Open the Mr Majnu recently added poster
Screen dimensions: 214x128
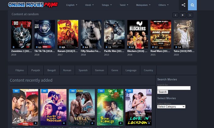pyautogui.click(x=25, y=107)
